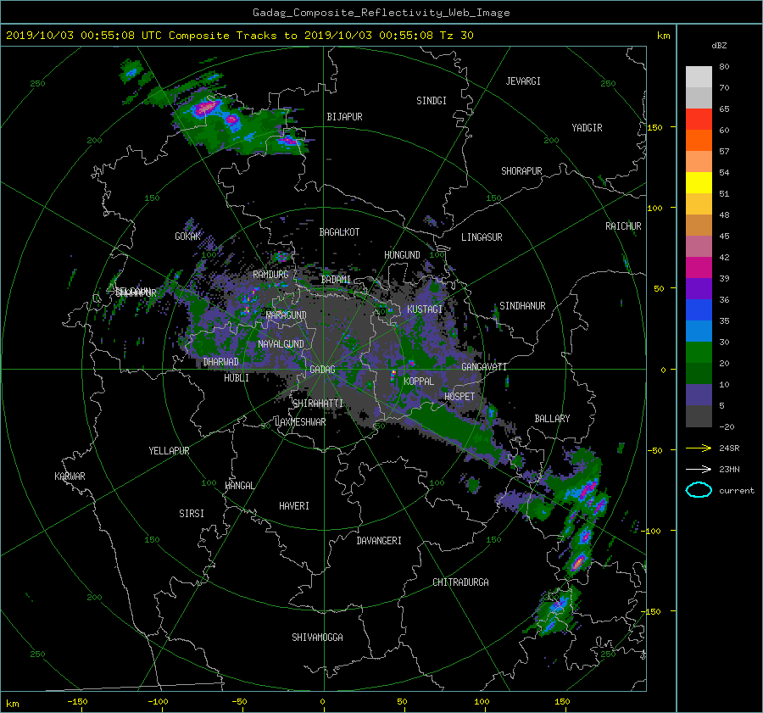763x713 pixels.
Task: Select the blue 35 dBZ color swatch
Action: [x=699, y=310]
